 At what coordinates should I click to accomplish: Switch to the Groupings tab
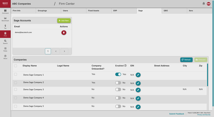point(48,11)
